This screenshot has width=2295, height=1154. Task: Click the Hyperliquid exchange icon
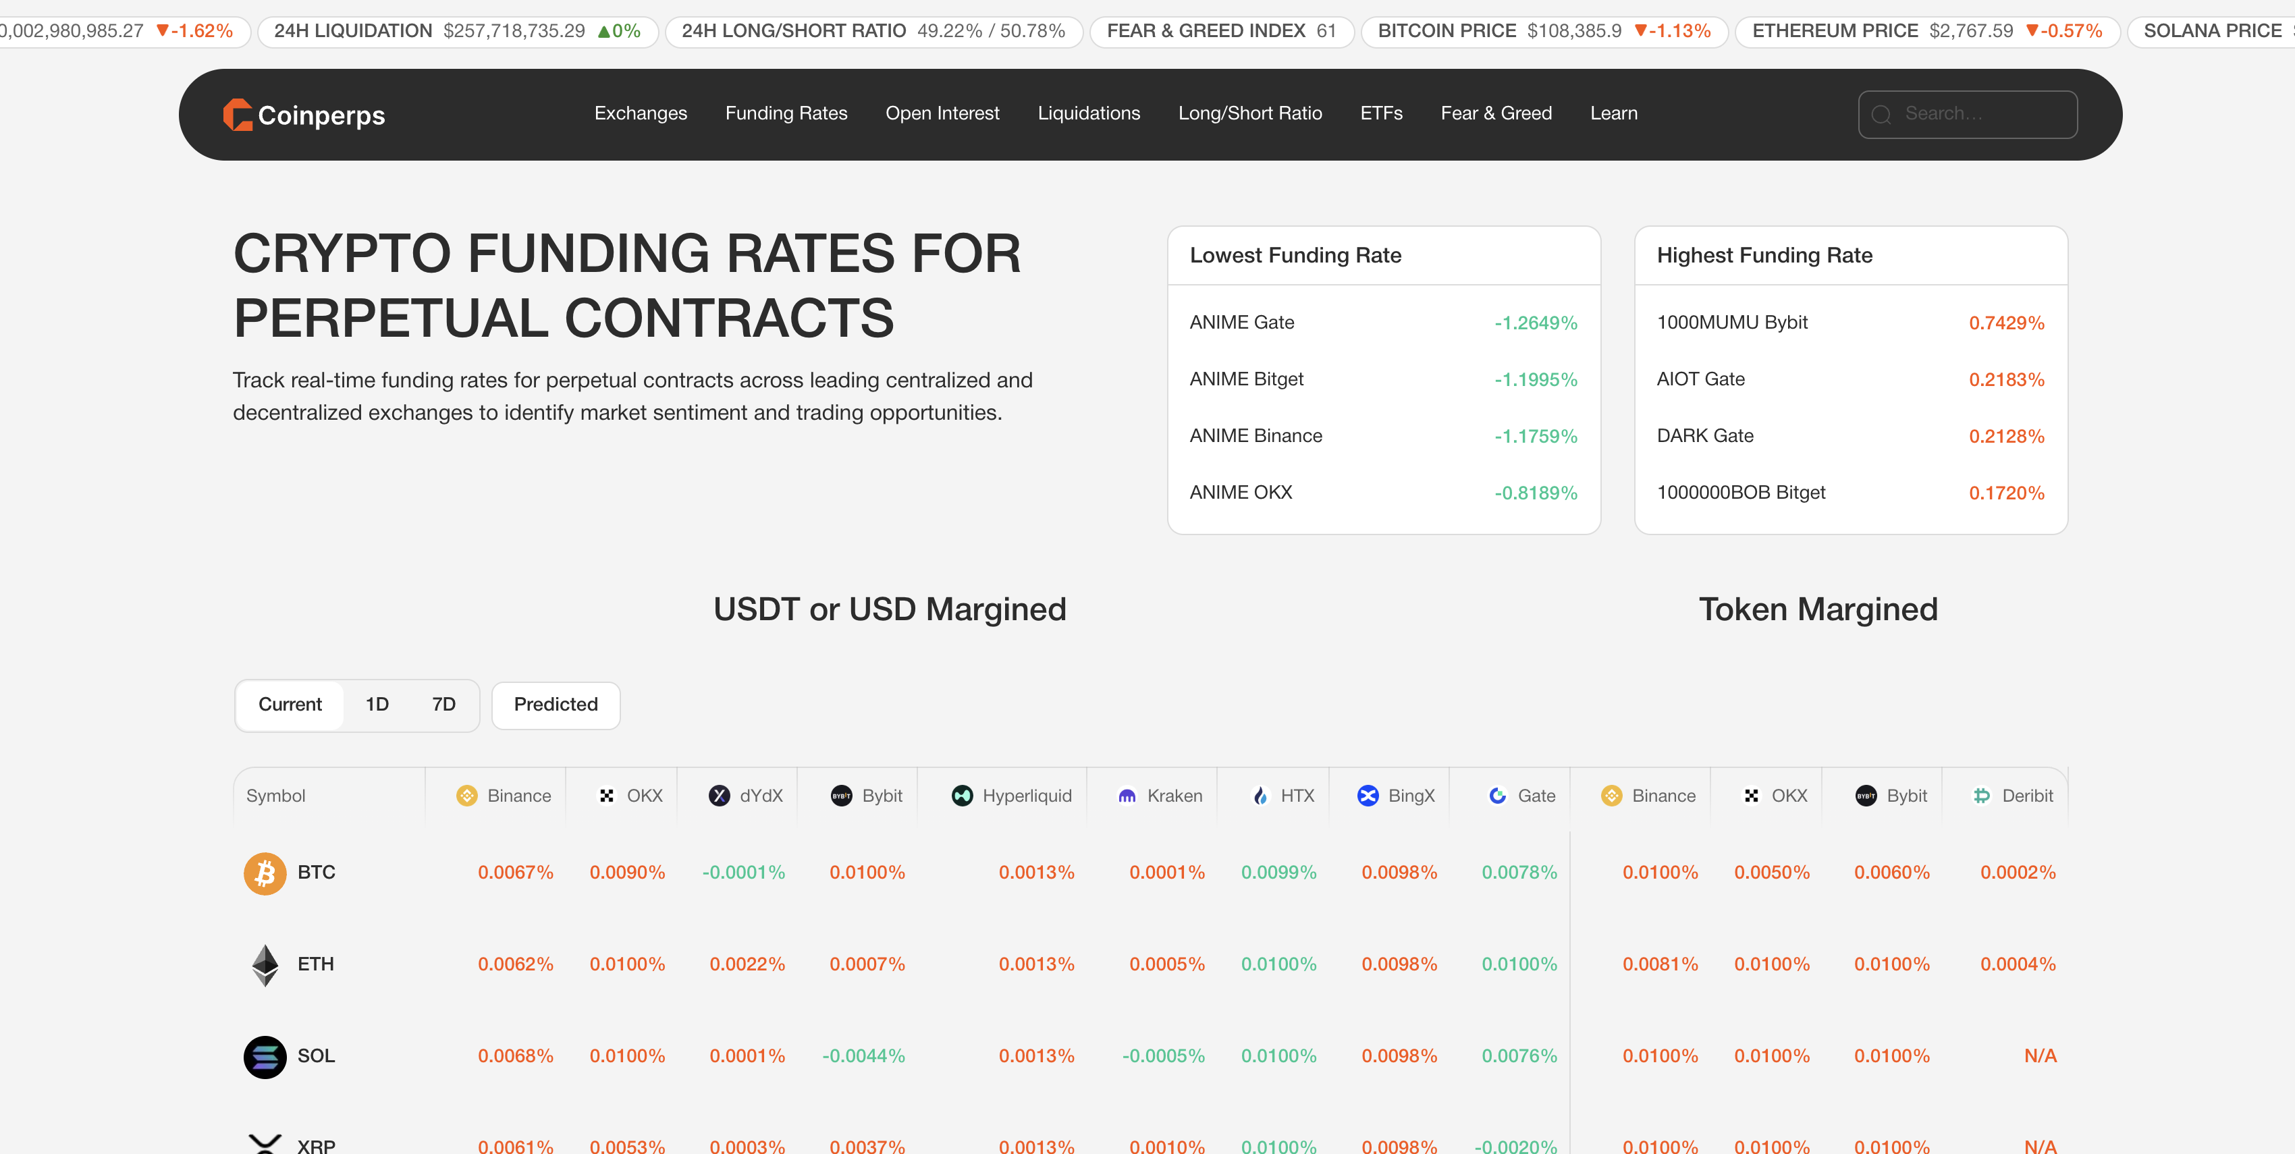(x=962, y=795)
